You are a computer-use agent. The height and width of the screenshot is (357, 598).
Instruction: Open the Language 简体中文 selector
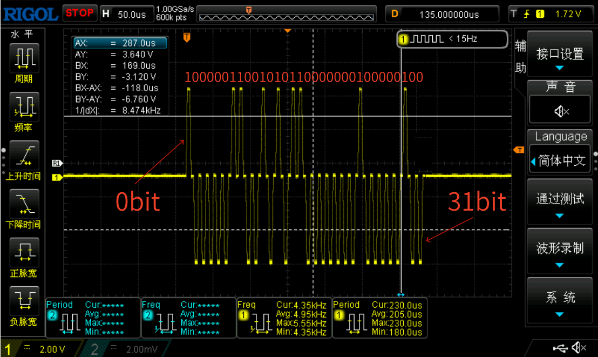pyautogui.click(x=560, y=160)
